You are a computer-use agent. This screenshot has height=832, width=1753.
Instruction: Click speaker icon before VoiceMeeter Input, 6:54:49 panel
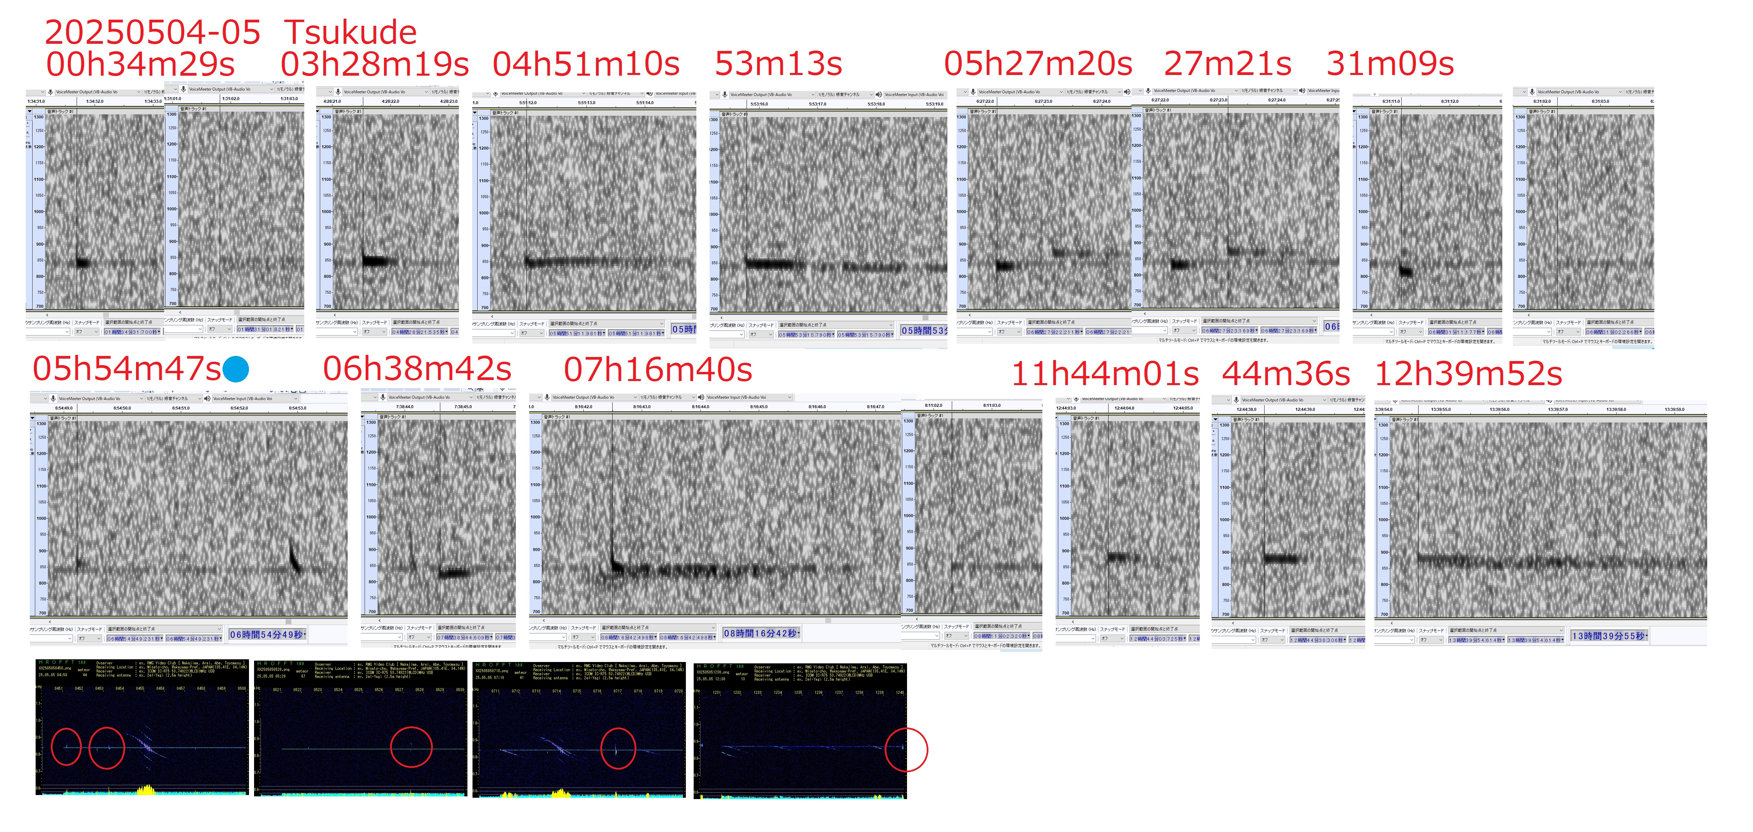coord(207,398)
